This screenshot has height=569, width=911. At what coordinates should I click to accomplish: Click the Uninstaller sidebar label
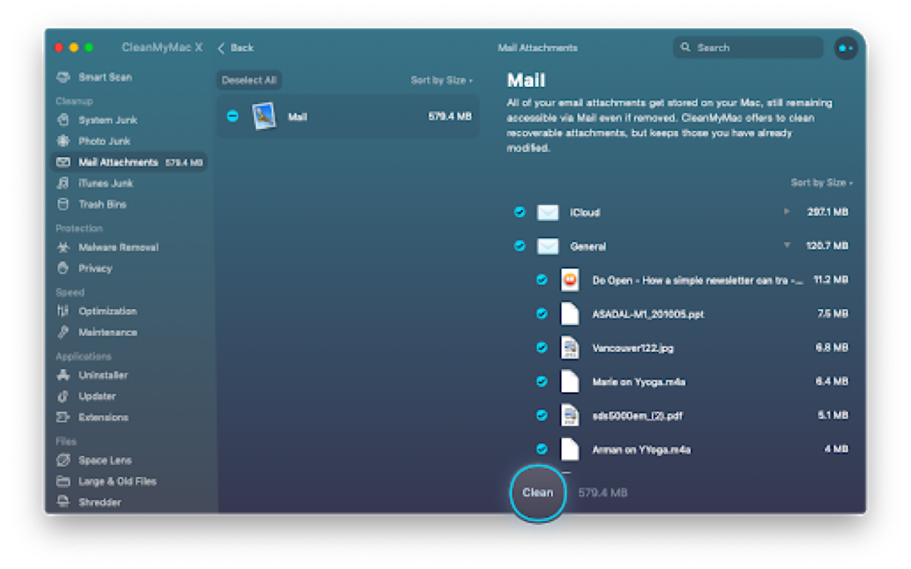(103, 375)
